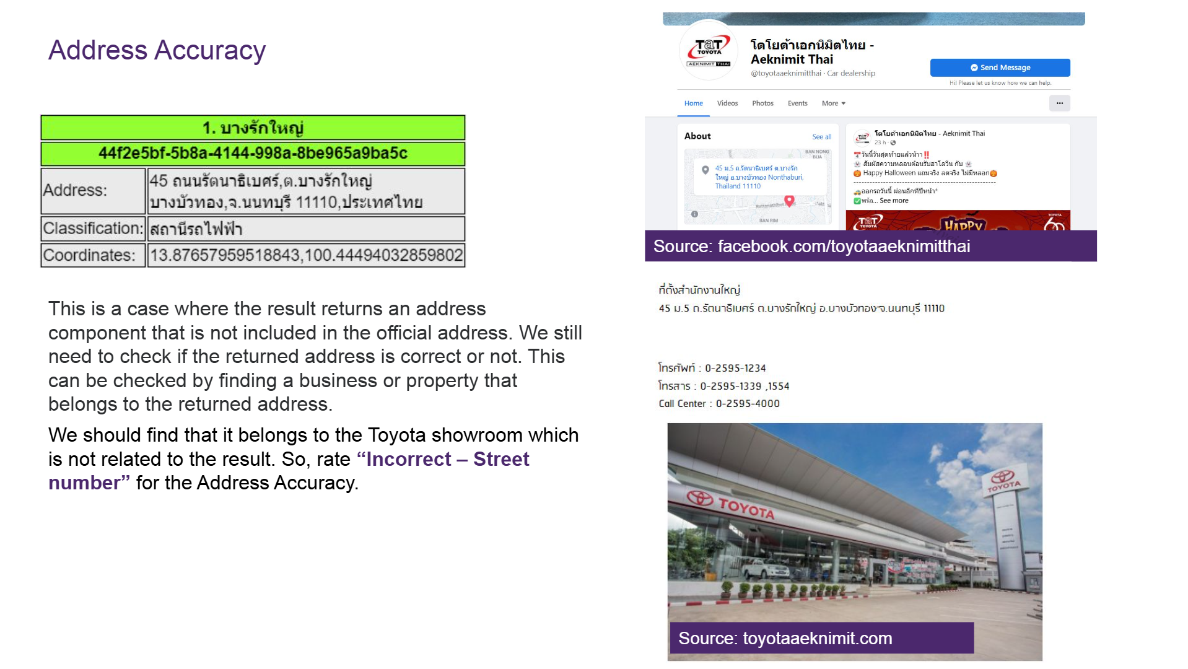
Task: Click the Address Accuracy heading
Action: tap(157, 50)
